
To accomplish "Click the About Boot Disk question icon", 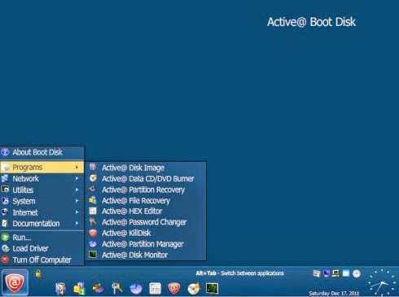I will tap(5, 152).
